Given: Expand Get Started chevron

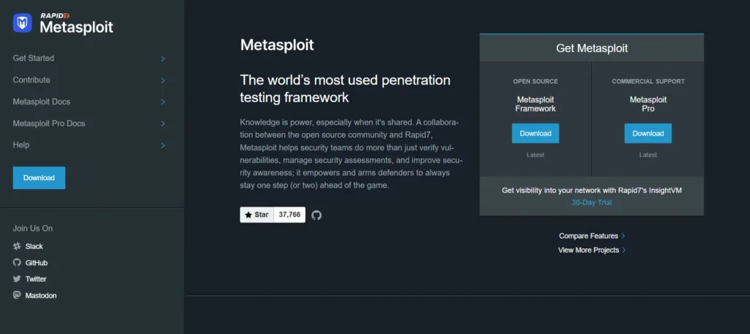Looking at the screenshot, I should tap(163, 59).
